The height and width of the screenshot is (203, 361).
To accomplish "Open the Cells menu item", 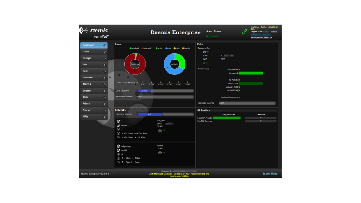I will 94,71.
